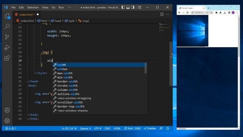Select the stroke-width suggestion
Viewport: 243px width, 137px height.
(x=99, y=86)
